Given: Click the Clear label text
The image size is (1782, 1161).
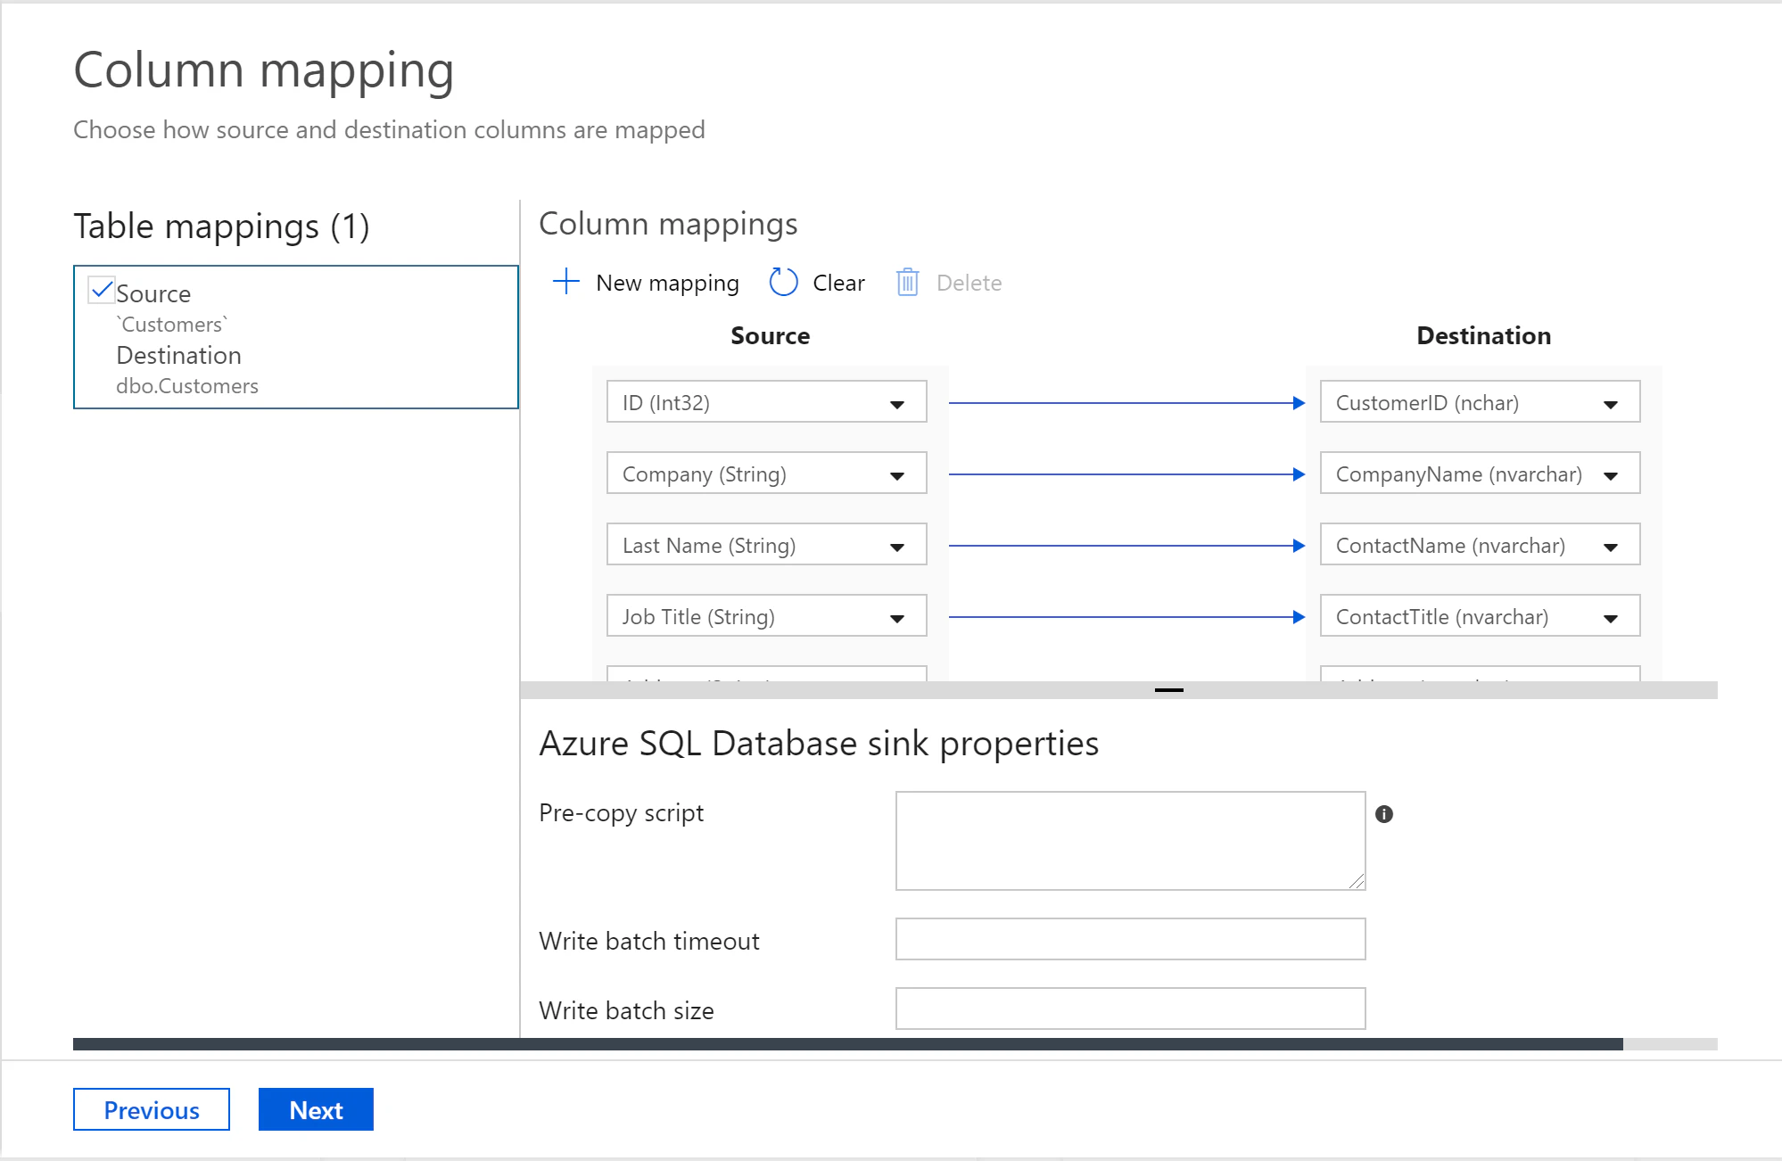Looking at the screenshot, I should 838,283.
